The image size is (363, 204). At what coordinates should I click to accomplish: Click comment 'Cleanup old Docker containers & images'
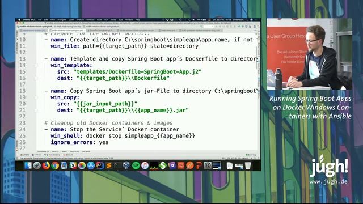click(108, 123)
